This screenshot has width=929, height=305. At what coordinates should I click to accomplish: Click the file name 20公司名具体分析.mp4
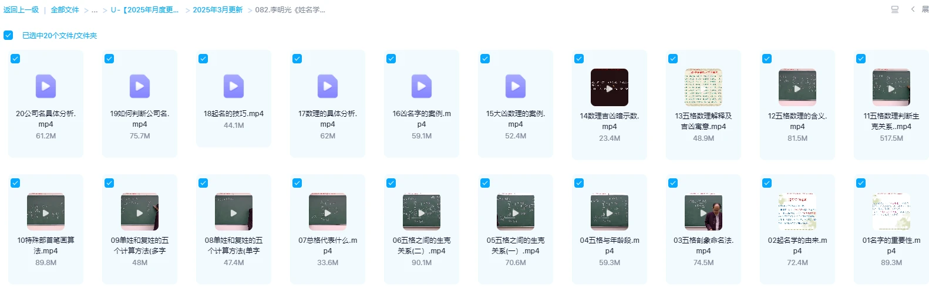[46, 119]
